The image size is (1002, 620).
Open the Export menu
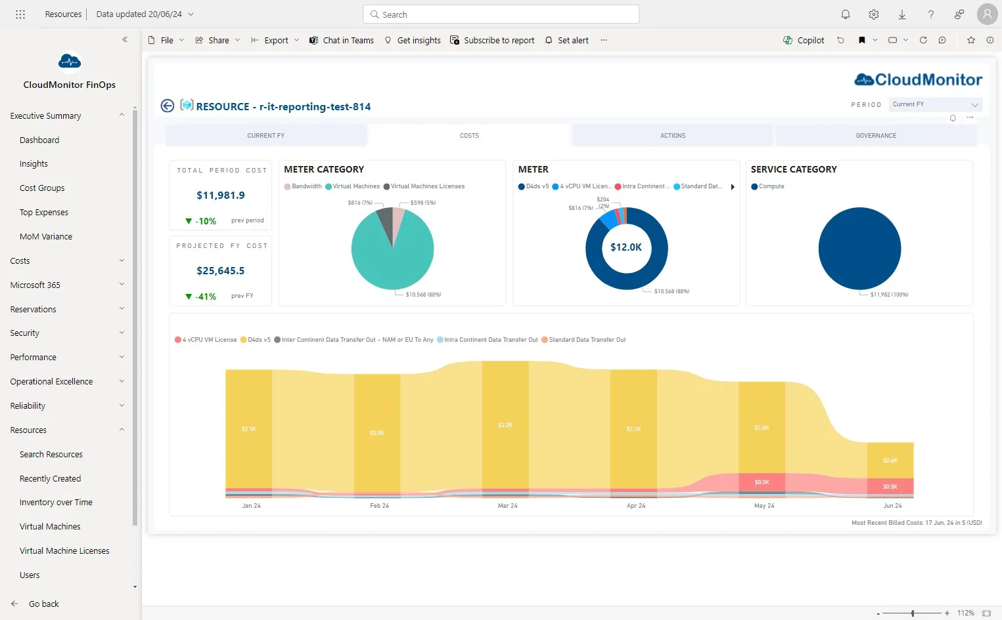click(x=275, y=40)
